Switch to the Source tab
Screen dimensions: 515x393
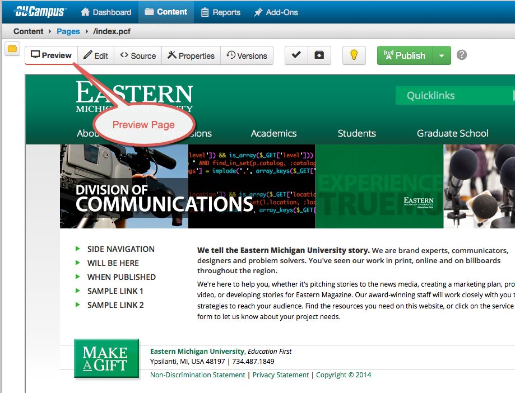(138, 55)
